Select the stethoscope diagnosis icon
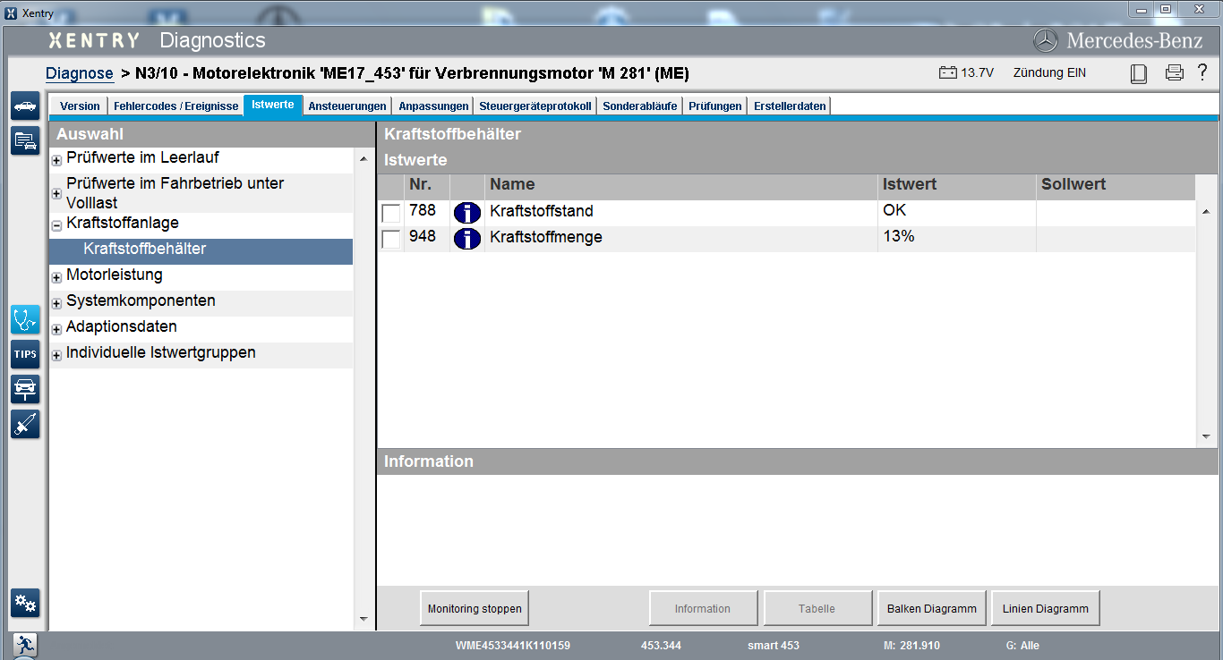This screenshot has height=660, width=1223. (25, 319)
